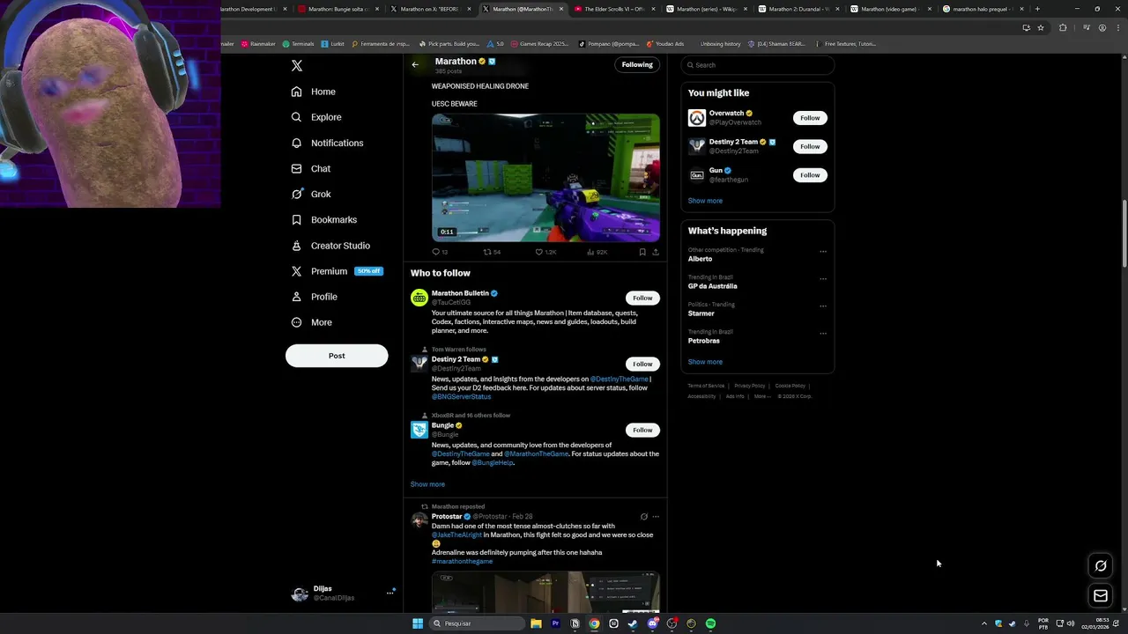Open the @JakeTheAlright mention
Viewport: 1128px width, 634px height.
tap(456, 534)
